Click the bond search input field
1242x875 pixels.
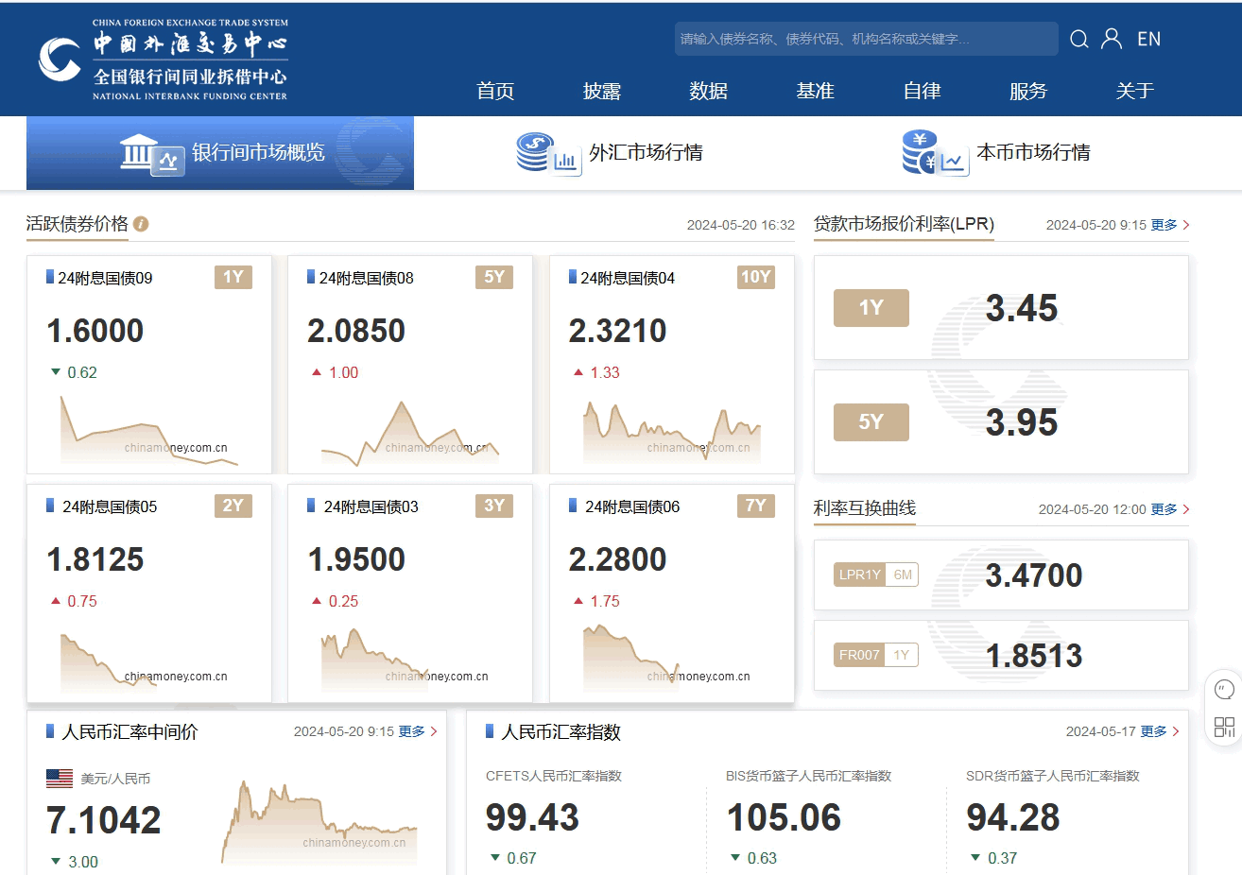coord(866,39)
